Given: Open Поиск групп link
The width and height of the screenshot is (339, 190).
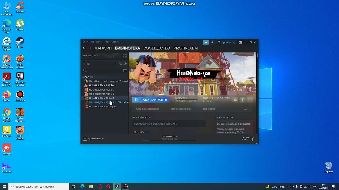Looking at the screenshot, I should pos(209,109).
